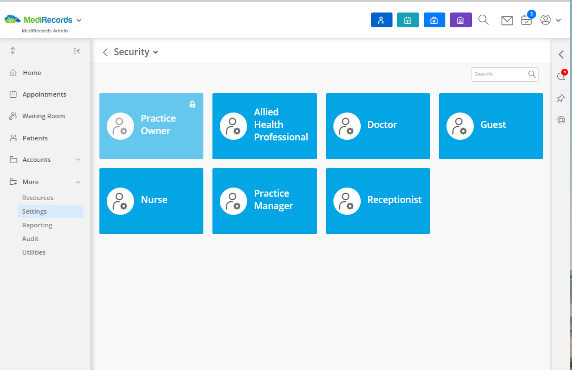Open Utilities under More
This screenshot has width=572, height=370.
point(34,252)
